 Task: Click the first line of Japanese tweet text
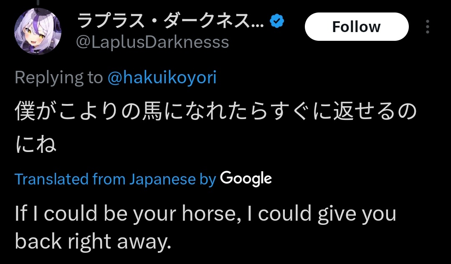[x=215, y=112]
